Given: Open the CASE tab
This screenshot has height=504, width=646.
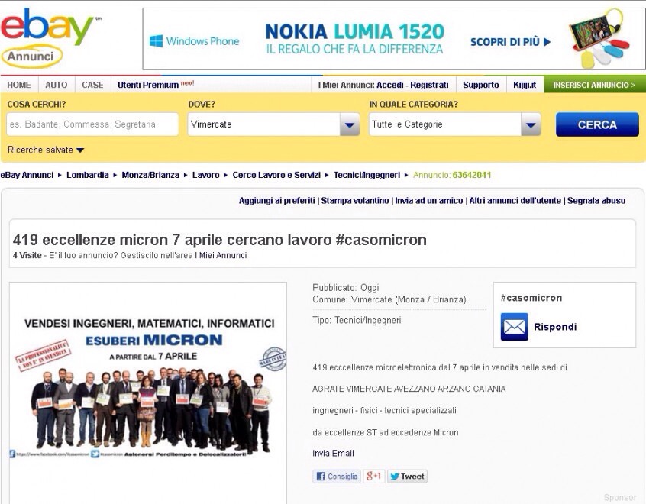Looking at the screenshot, I should pos(92,85).
